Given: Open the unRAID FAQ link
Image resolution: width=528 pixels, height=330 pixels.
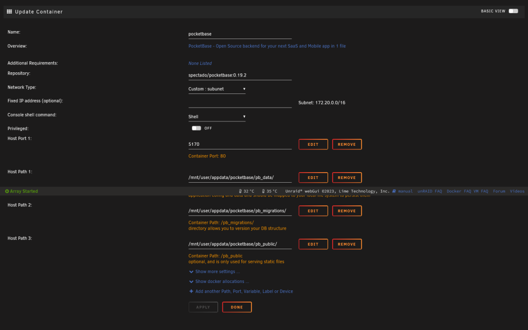Looking at the screenshot, I should pyautogui.click(x=430, y=191).
